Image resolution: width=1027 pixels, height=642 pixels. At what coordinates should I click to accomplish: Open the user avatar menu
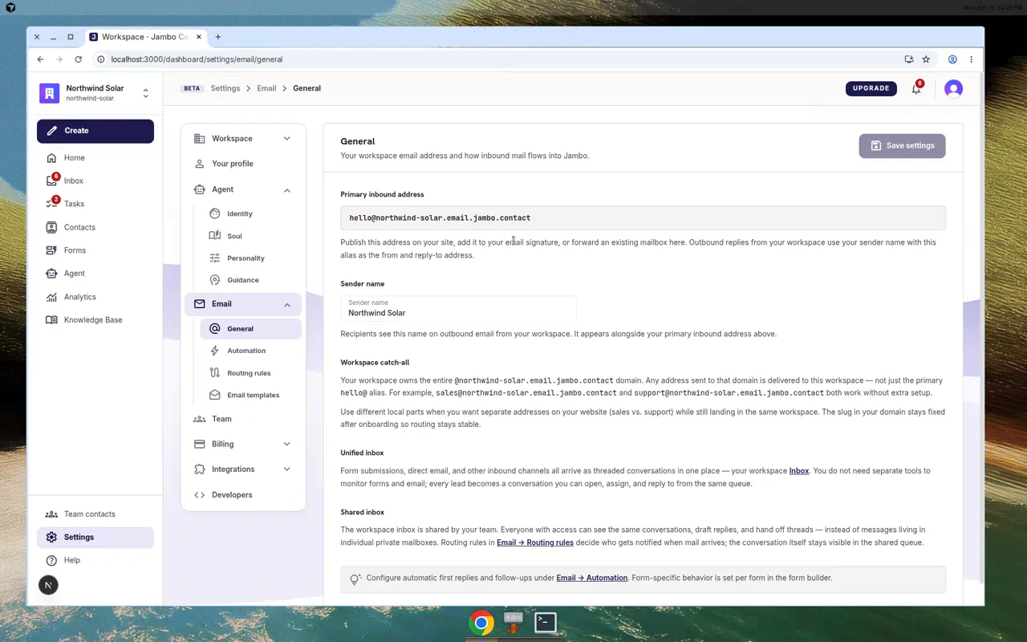pos(953,88)
